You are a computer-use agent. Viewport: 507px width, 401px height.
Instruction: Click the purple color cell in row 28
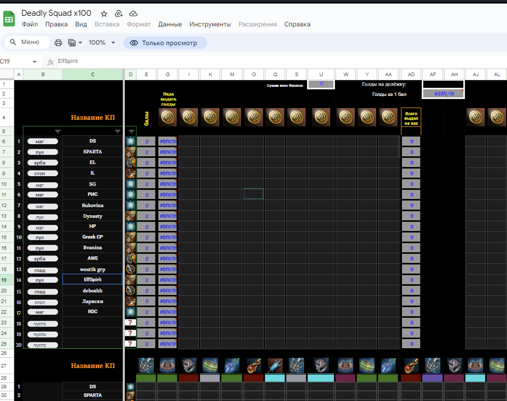click(432, 378)
